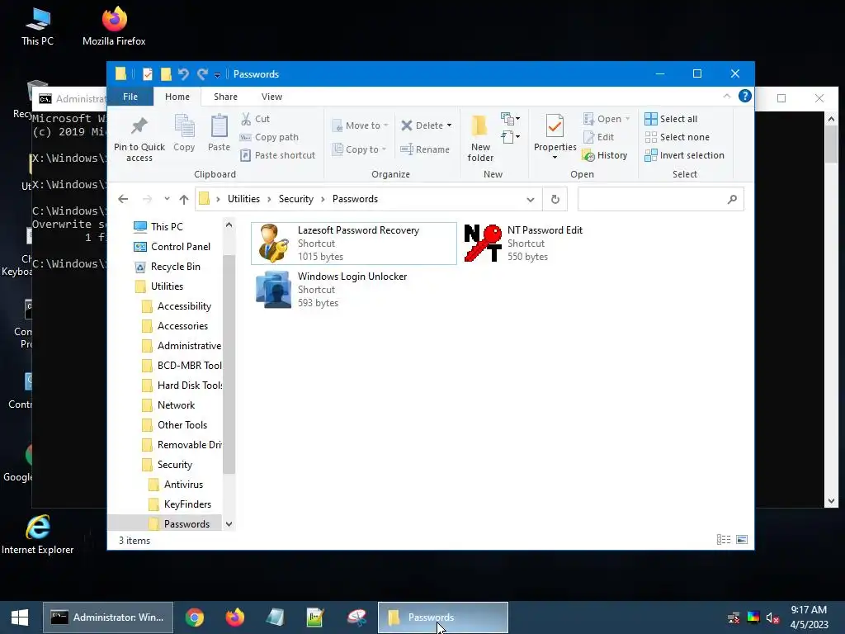Go back with navigation arrow
The image size is (845, 634).
coord(123,199)
